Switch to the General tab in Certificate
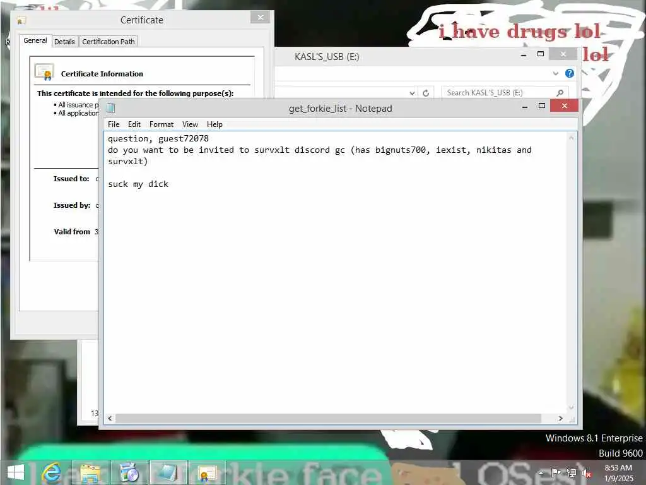The image size is (646, 485). tap(35, 40)
